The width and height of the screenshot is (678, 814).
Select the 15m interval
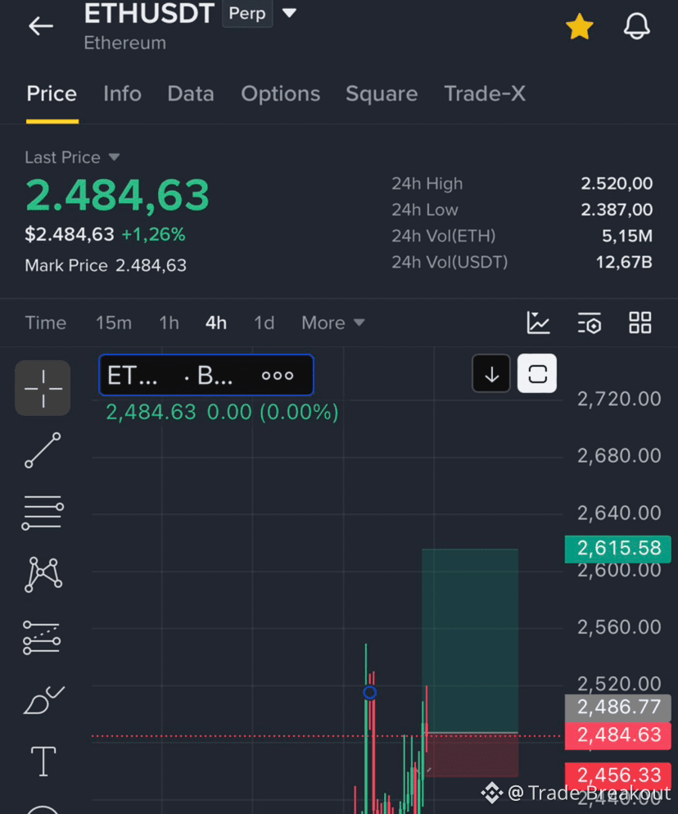(x=114, y=323)
